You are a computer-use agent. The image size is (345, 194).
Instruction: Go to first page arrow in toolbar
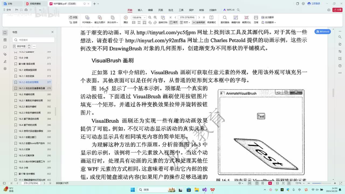click(171, 18)
